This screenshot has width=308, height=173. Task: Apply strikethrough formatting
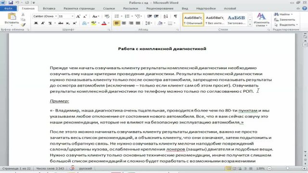(x=61, y=23)
